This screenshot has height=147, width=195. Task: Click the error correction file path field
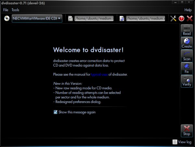point(146,18)
